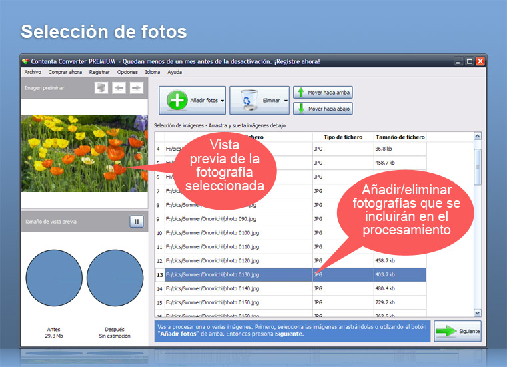Select row photo 0120.jpg

(290, 261)
